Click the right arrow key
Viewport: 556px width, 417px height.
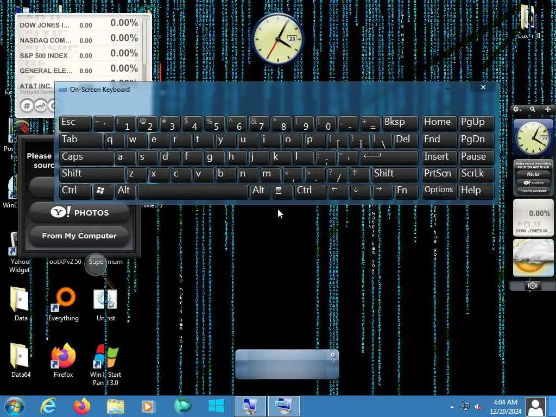click(x=382, y=191)
